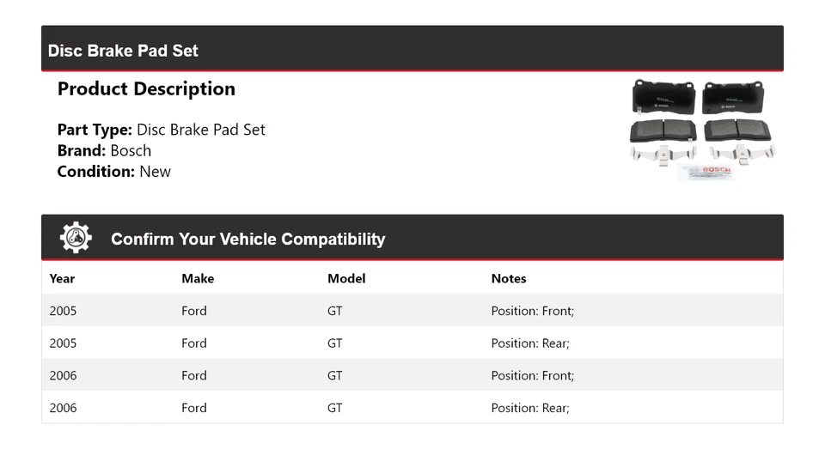Screen dimensions: 825x449
Task: Click the year 2006 in the Front row
Action: click(x=63, y=375)
